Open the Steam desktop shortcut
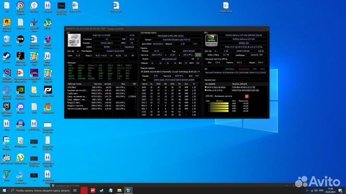The height and width of the screenshot is (194, 346). point(7,57)
